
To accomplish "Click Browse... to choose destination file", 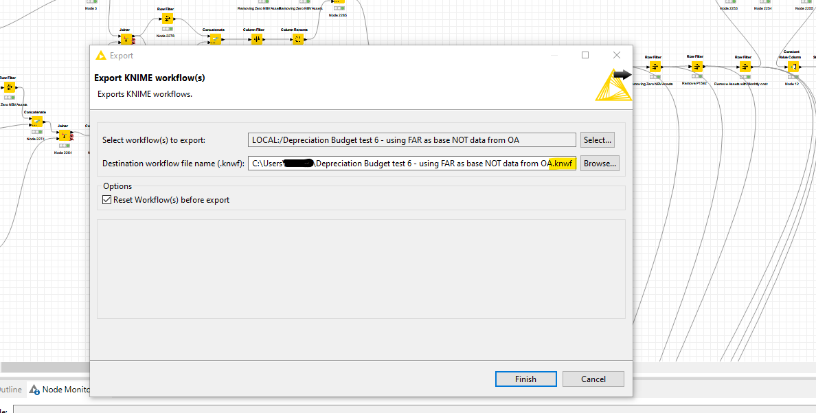I will [600, 164].
